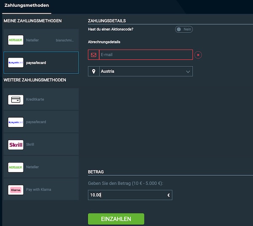Viewport: 253px width, 226px height.
Task: Open the Austria country dropdown
Action: click(140, 71)
